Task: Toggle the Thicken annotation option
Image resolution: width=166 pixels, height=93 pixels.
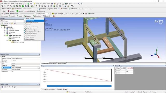Action: click(91, 14)
